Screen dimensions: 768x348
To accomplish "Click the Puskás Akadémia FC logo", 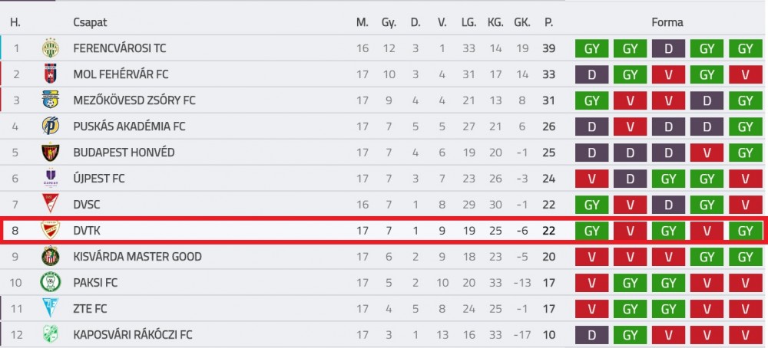I will coord(50,126).
